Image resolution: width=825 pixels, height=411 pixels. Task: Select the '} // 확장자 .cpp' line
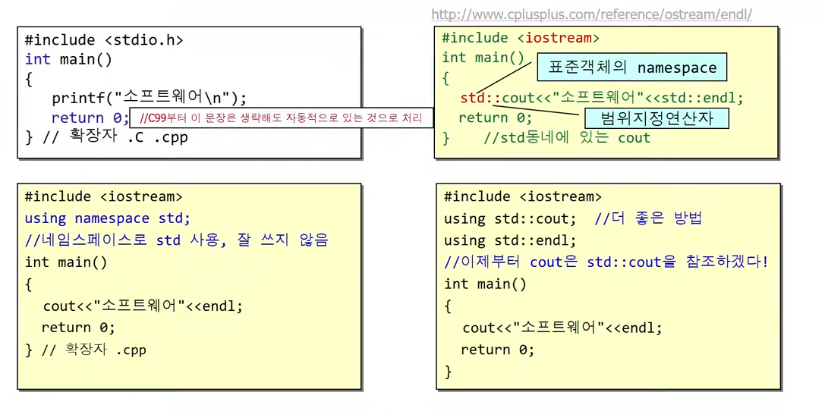click(85, 350)
